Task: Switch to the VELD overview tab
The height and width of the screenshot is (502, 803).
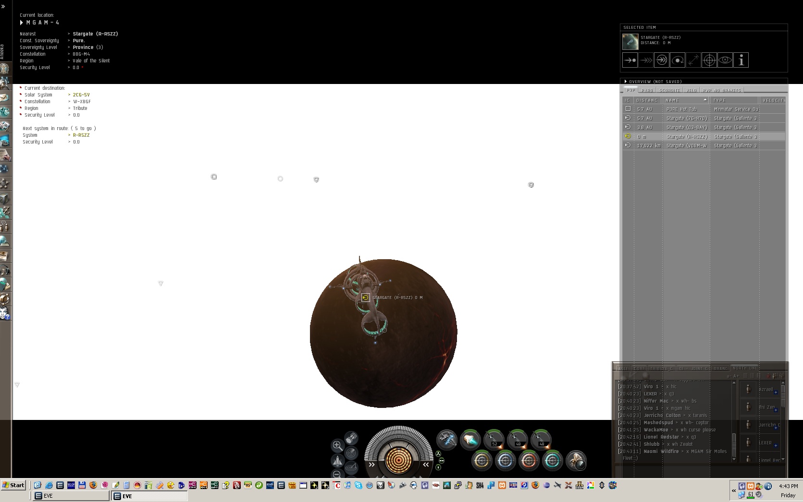Action: click(691, 90)
